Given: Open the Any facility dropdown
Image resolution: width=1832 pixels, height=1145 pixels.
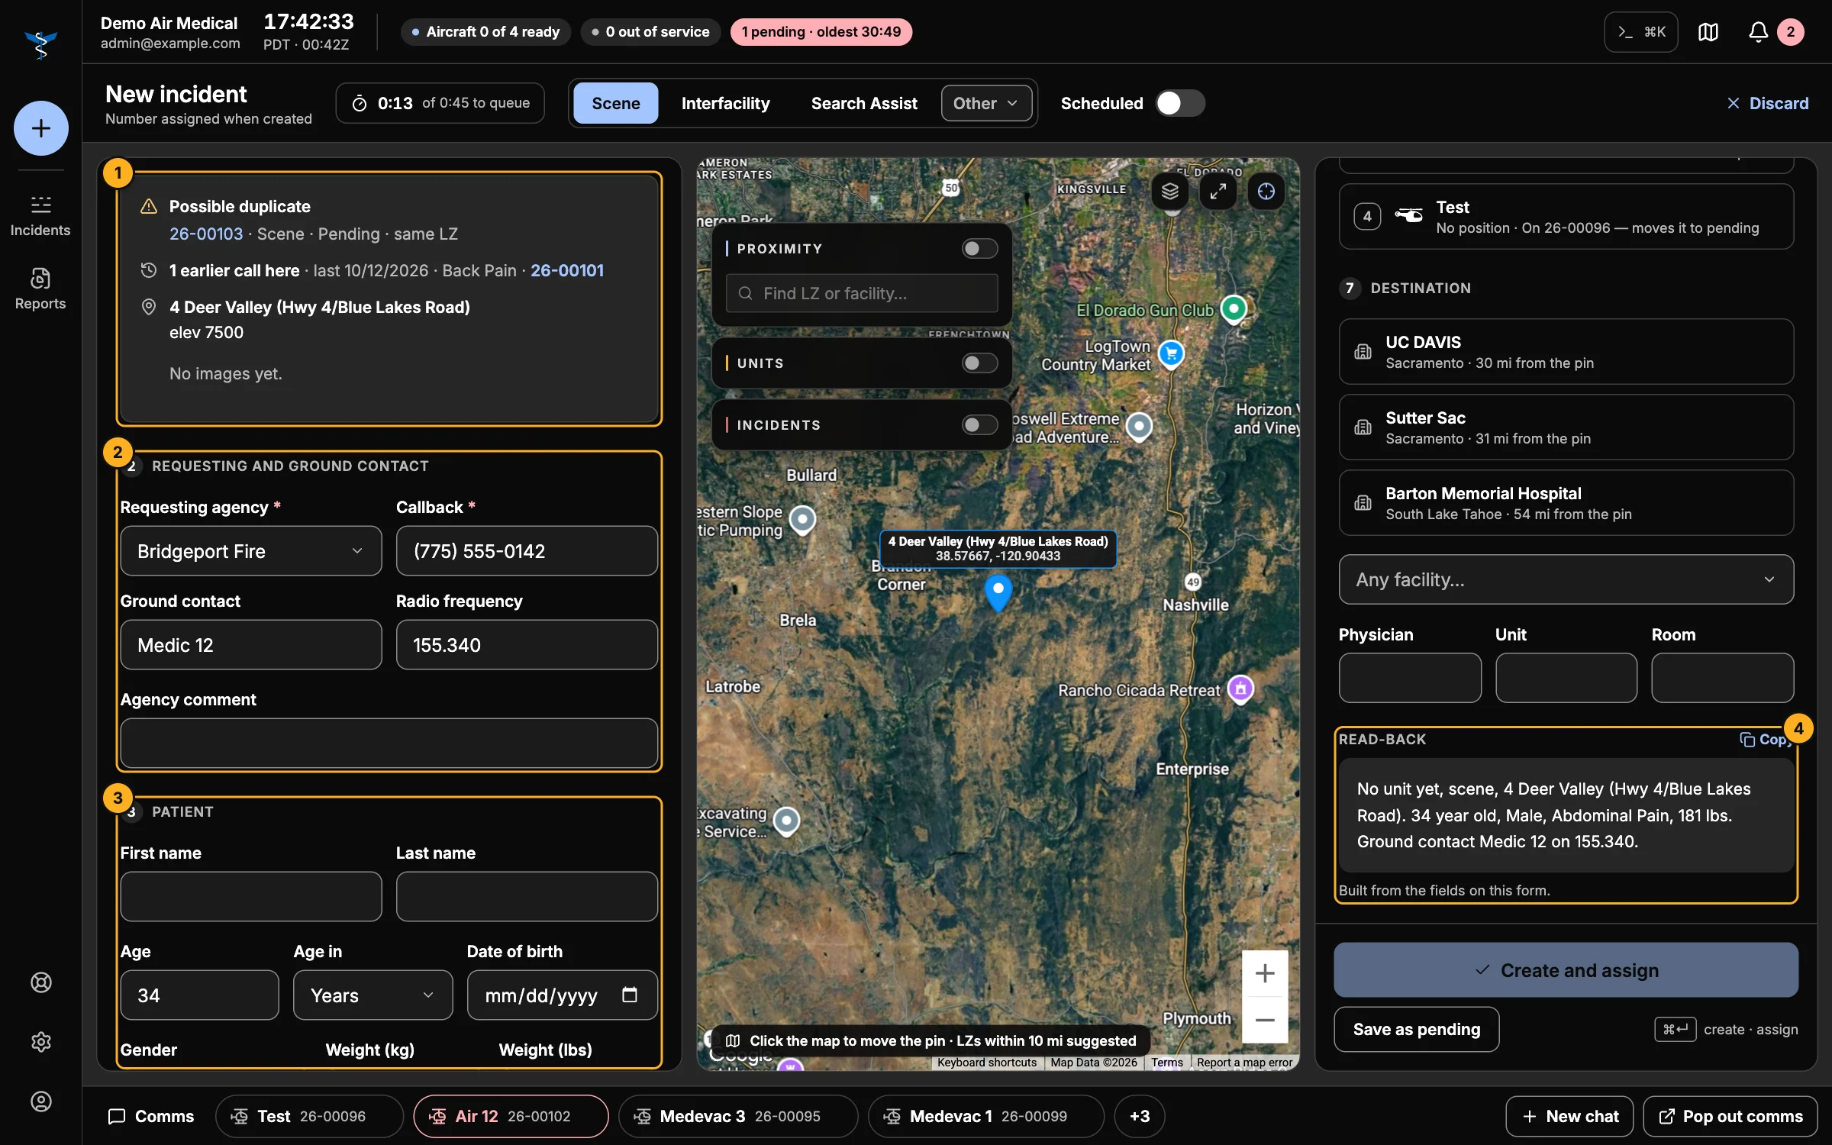Looking at the screenshot, I should pos(1566,579).
